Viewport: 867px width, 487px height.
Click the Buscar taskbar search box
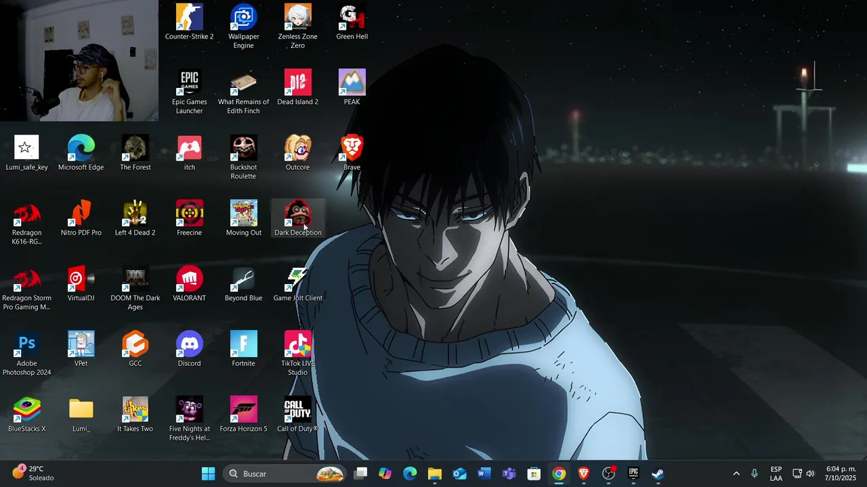285,473
